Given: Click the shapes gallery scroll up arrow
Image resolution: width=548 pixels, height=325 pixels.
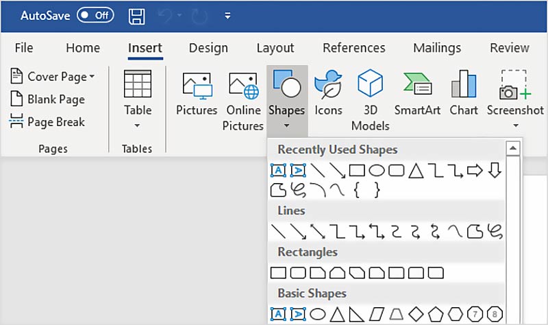Looking at the screenshot, I should tap(512, 149).
